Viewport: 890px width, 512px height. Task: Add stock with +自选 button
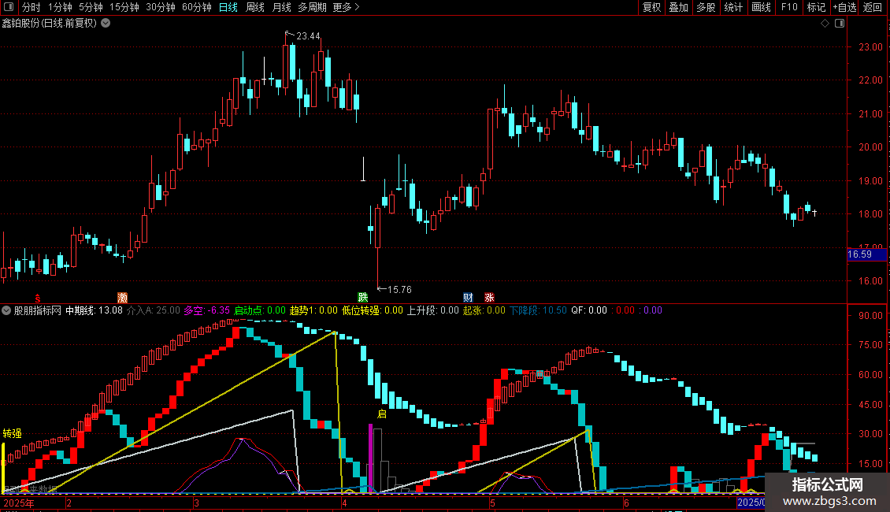[844, 7]
